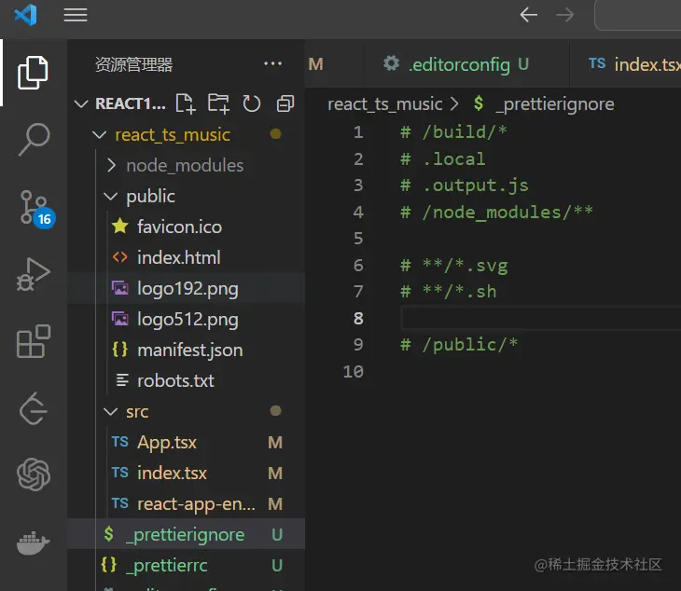Collapse the src folder
Screen dimensions: 681x591
[x=111, y=411]
